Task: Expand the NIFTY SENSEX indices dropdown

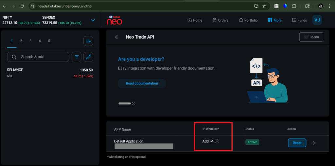Action: 93,20
